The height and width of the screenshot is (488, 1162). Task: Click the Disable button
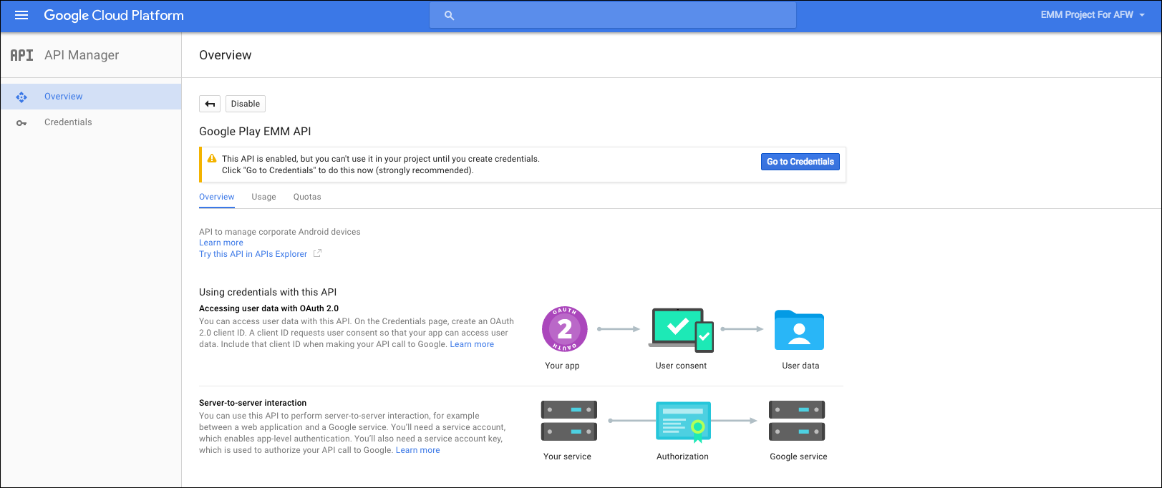pyautogui.click(x=246, y=104)
